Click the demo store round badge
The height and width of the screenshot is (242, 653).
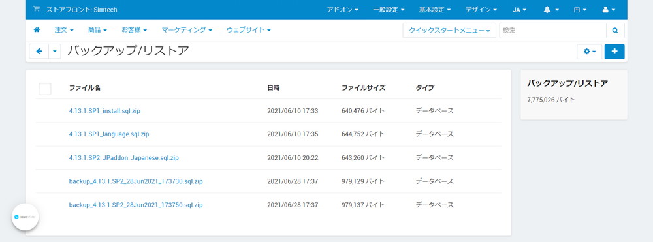25,217
